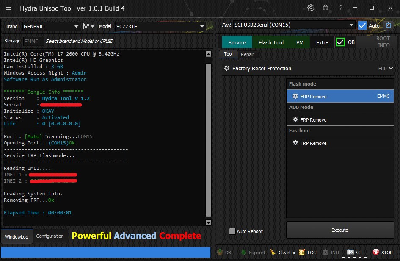
Task: Open the Repair sub-tab
Action: (x=247, y=54)
